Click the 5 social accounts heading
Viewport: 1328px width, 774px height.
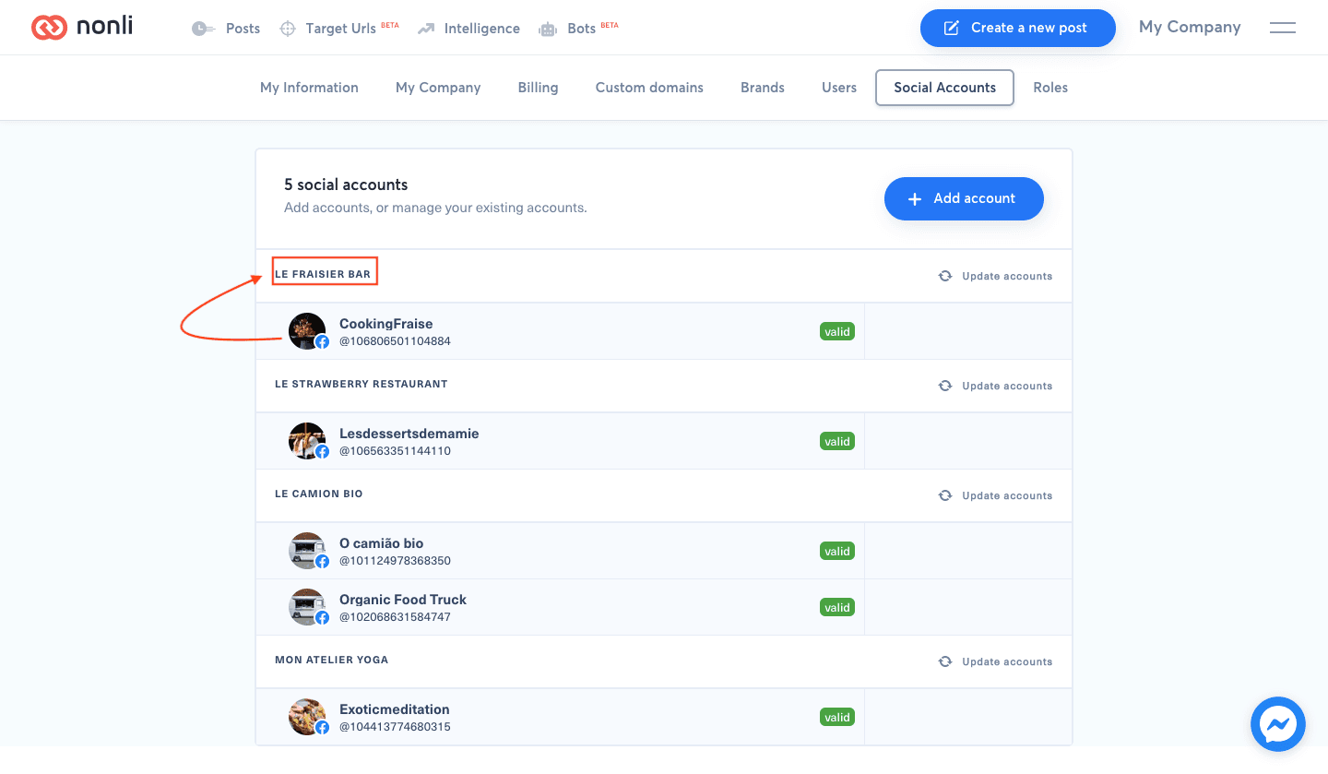click(x=346, y=185)
